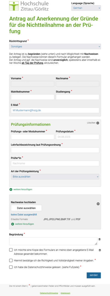This screenshot has height=296, width=110.
Task: Click into the Begründung text area
Action: [x=53, y=241]
